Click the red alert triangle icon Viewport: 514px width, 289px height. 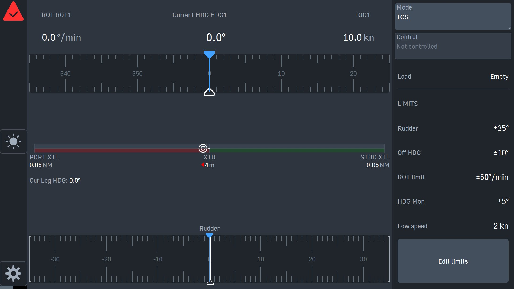pos(13,11)
